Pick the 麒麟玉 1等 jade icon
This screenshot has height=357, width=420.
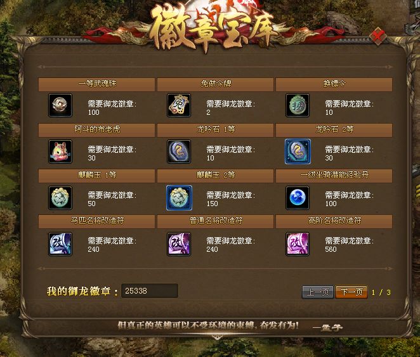click(60, 198)
